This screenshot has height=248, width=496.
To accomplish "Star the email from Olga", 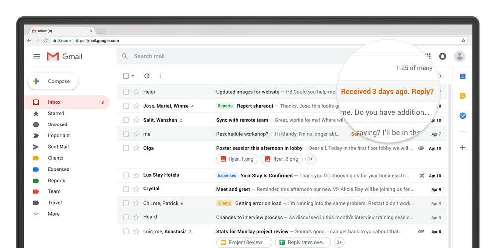I will 136,148.
